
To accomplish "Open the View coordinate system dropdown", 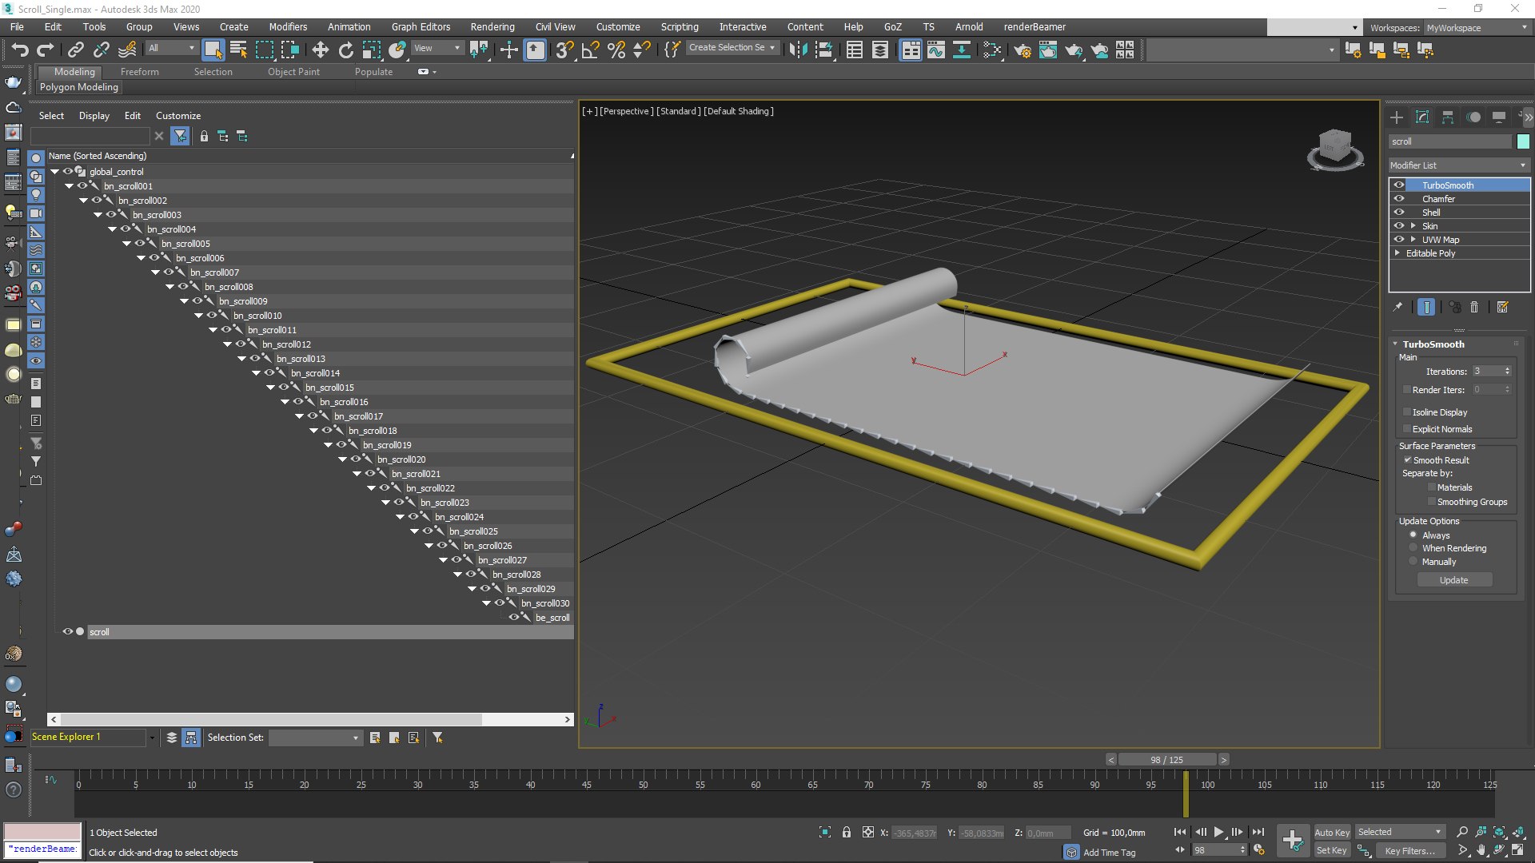I will [x=437, y=48].
